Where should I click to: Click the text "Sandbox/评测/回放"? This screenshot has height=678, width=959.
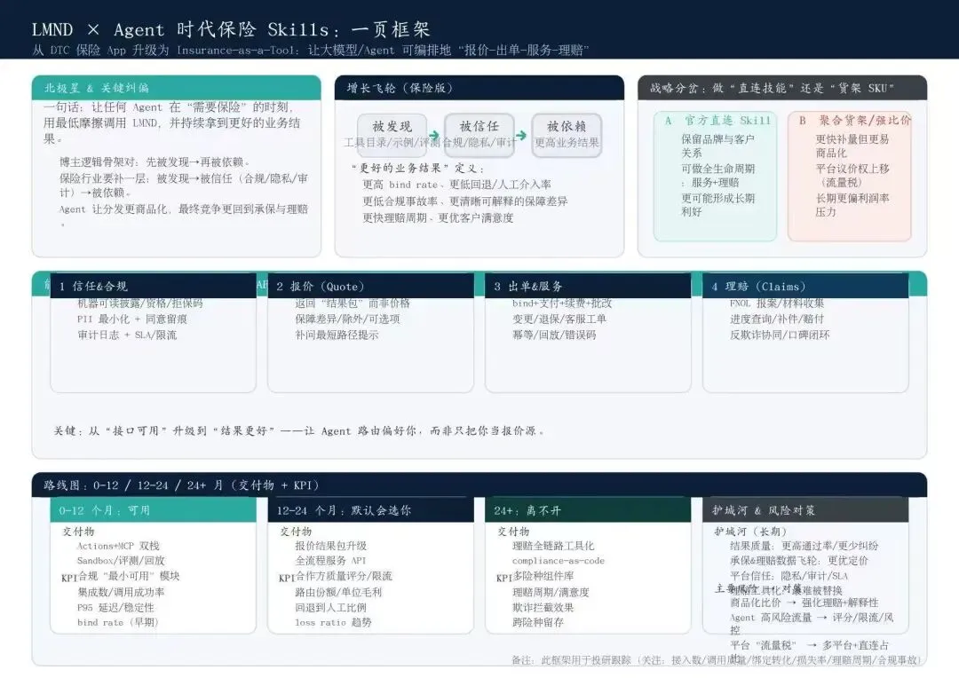click(121, 560)
